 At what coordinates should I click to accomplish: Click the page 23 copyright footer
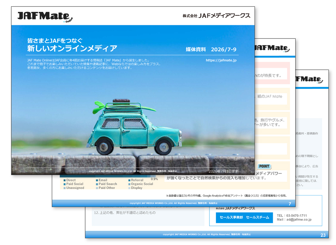point(207,234)
